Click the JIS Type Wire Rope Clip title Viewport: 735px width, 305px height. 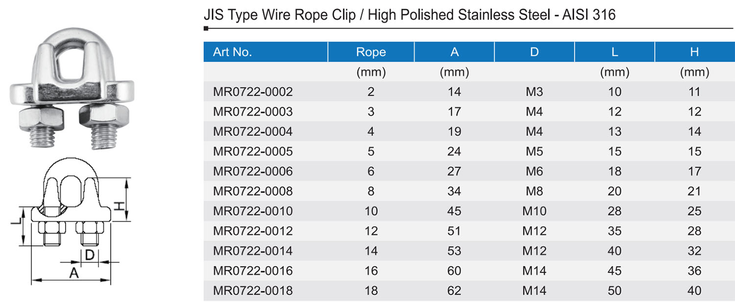[409, 15]
